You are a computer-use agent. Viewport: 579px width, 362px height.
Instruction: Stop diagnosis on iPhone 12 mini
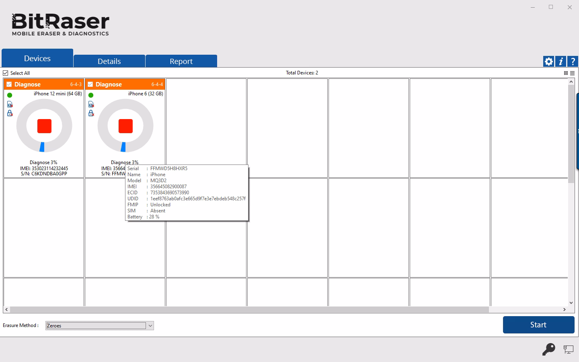tap(44, 126)
